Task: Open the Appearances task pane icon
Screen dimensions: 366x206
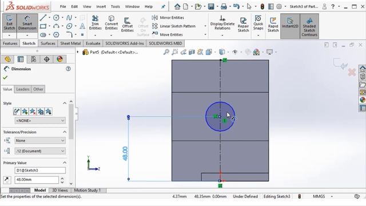Action: pos(362,100)
